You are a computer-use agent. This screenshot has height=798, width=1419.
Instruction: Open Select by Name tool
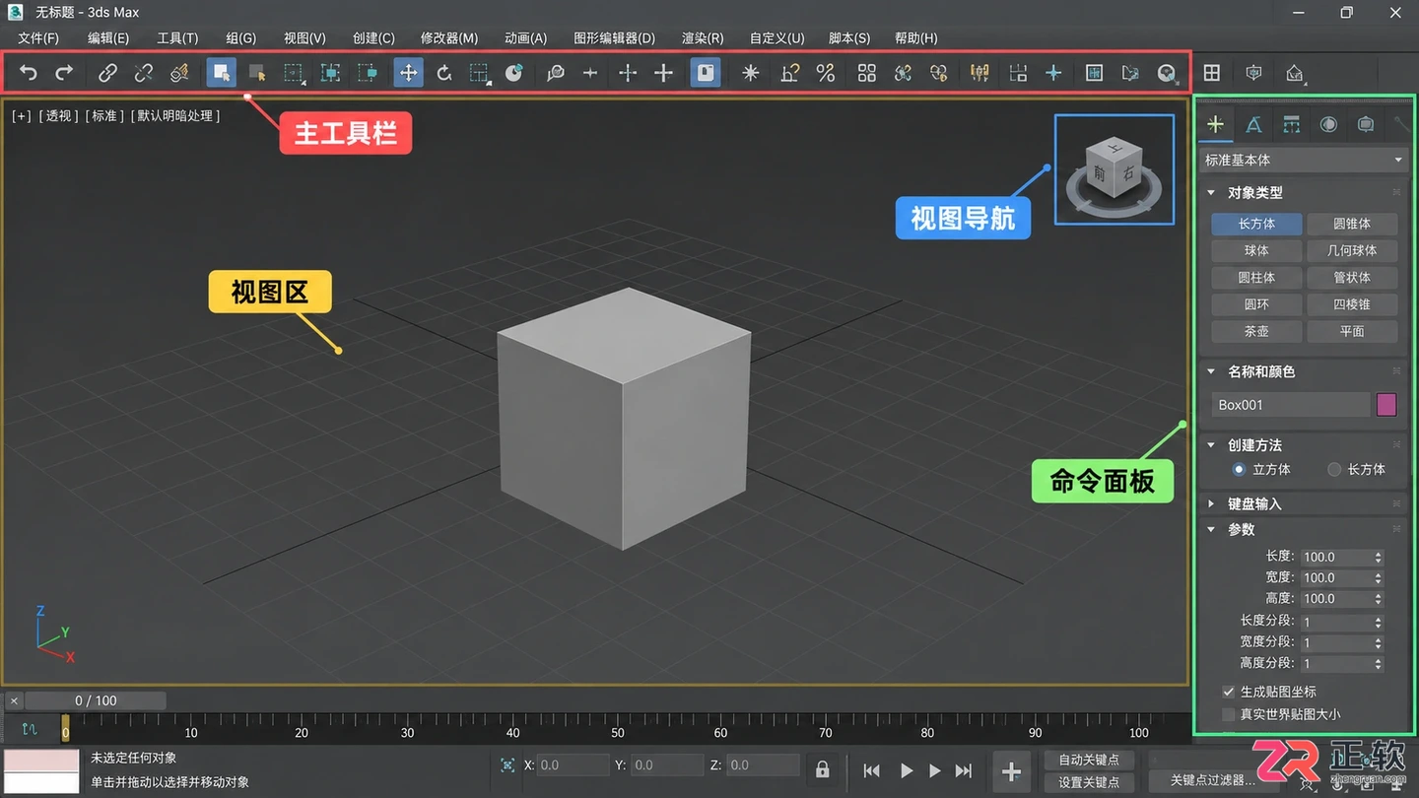pos(257,73)
